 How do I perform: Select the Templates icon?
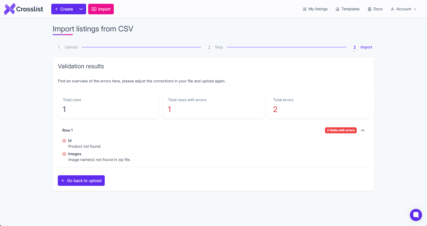(337, 9)
